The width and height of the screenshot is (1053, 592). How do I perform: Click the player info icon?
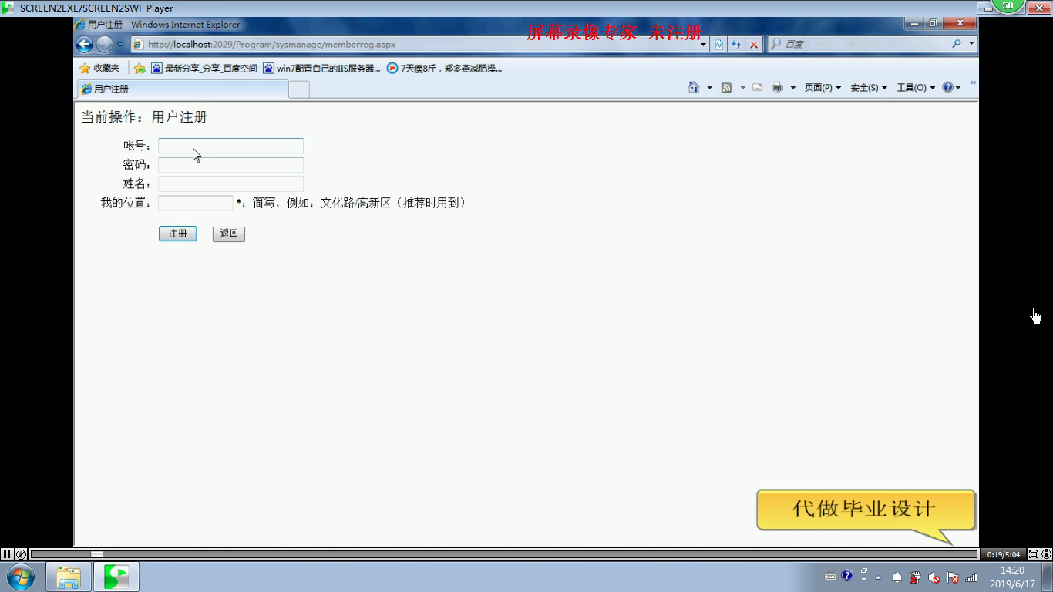1046,554
